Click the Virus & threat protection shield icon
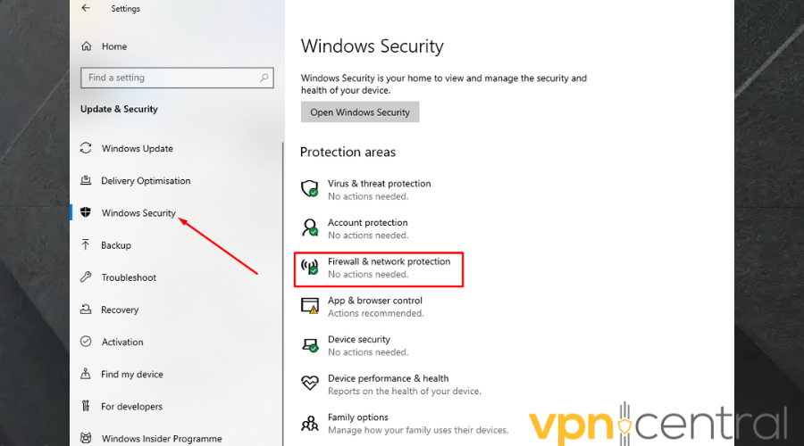 310,189
